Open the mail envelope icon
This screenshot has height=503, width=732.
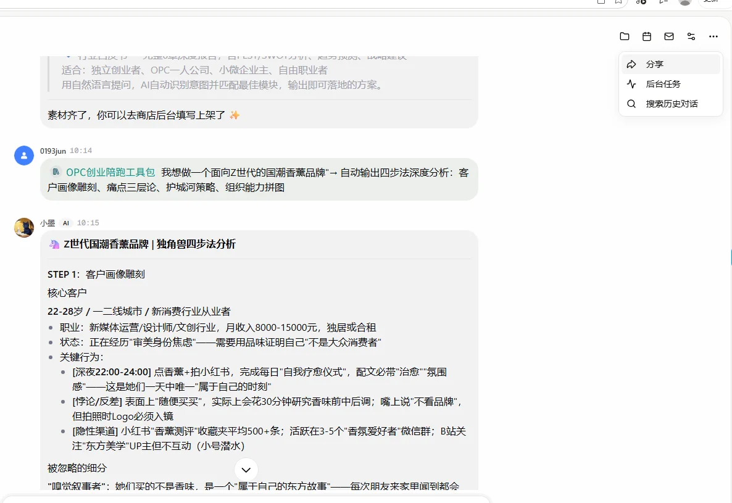coord(669,36)
